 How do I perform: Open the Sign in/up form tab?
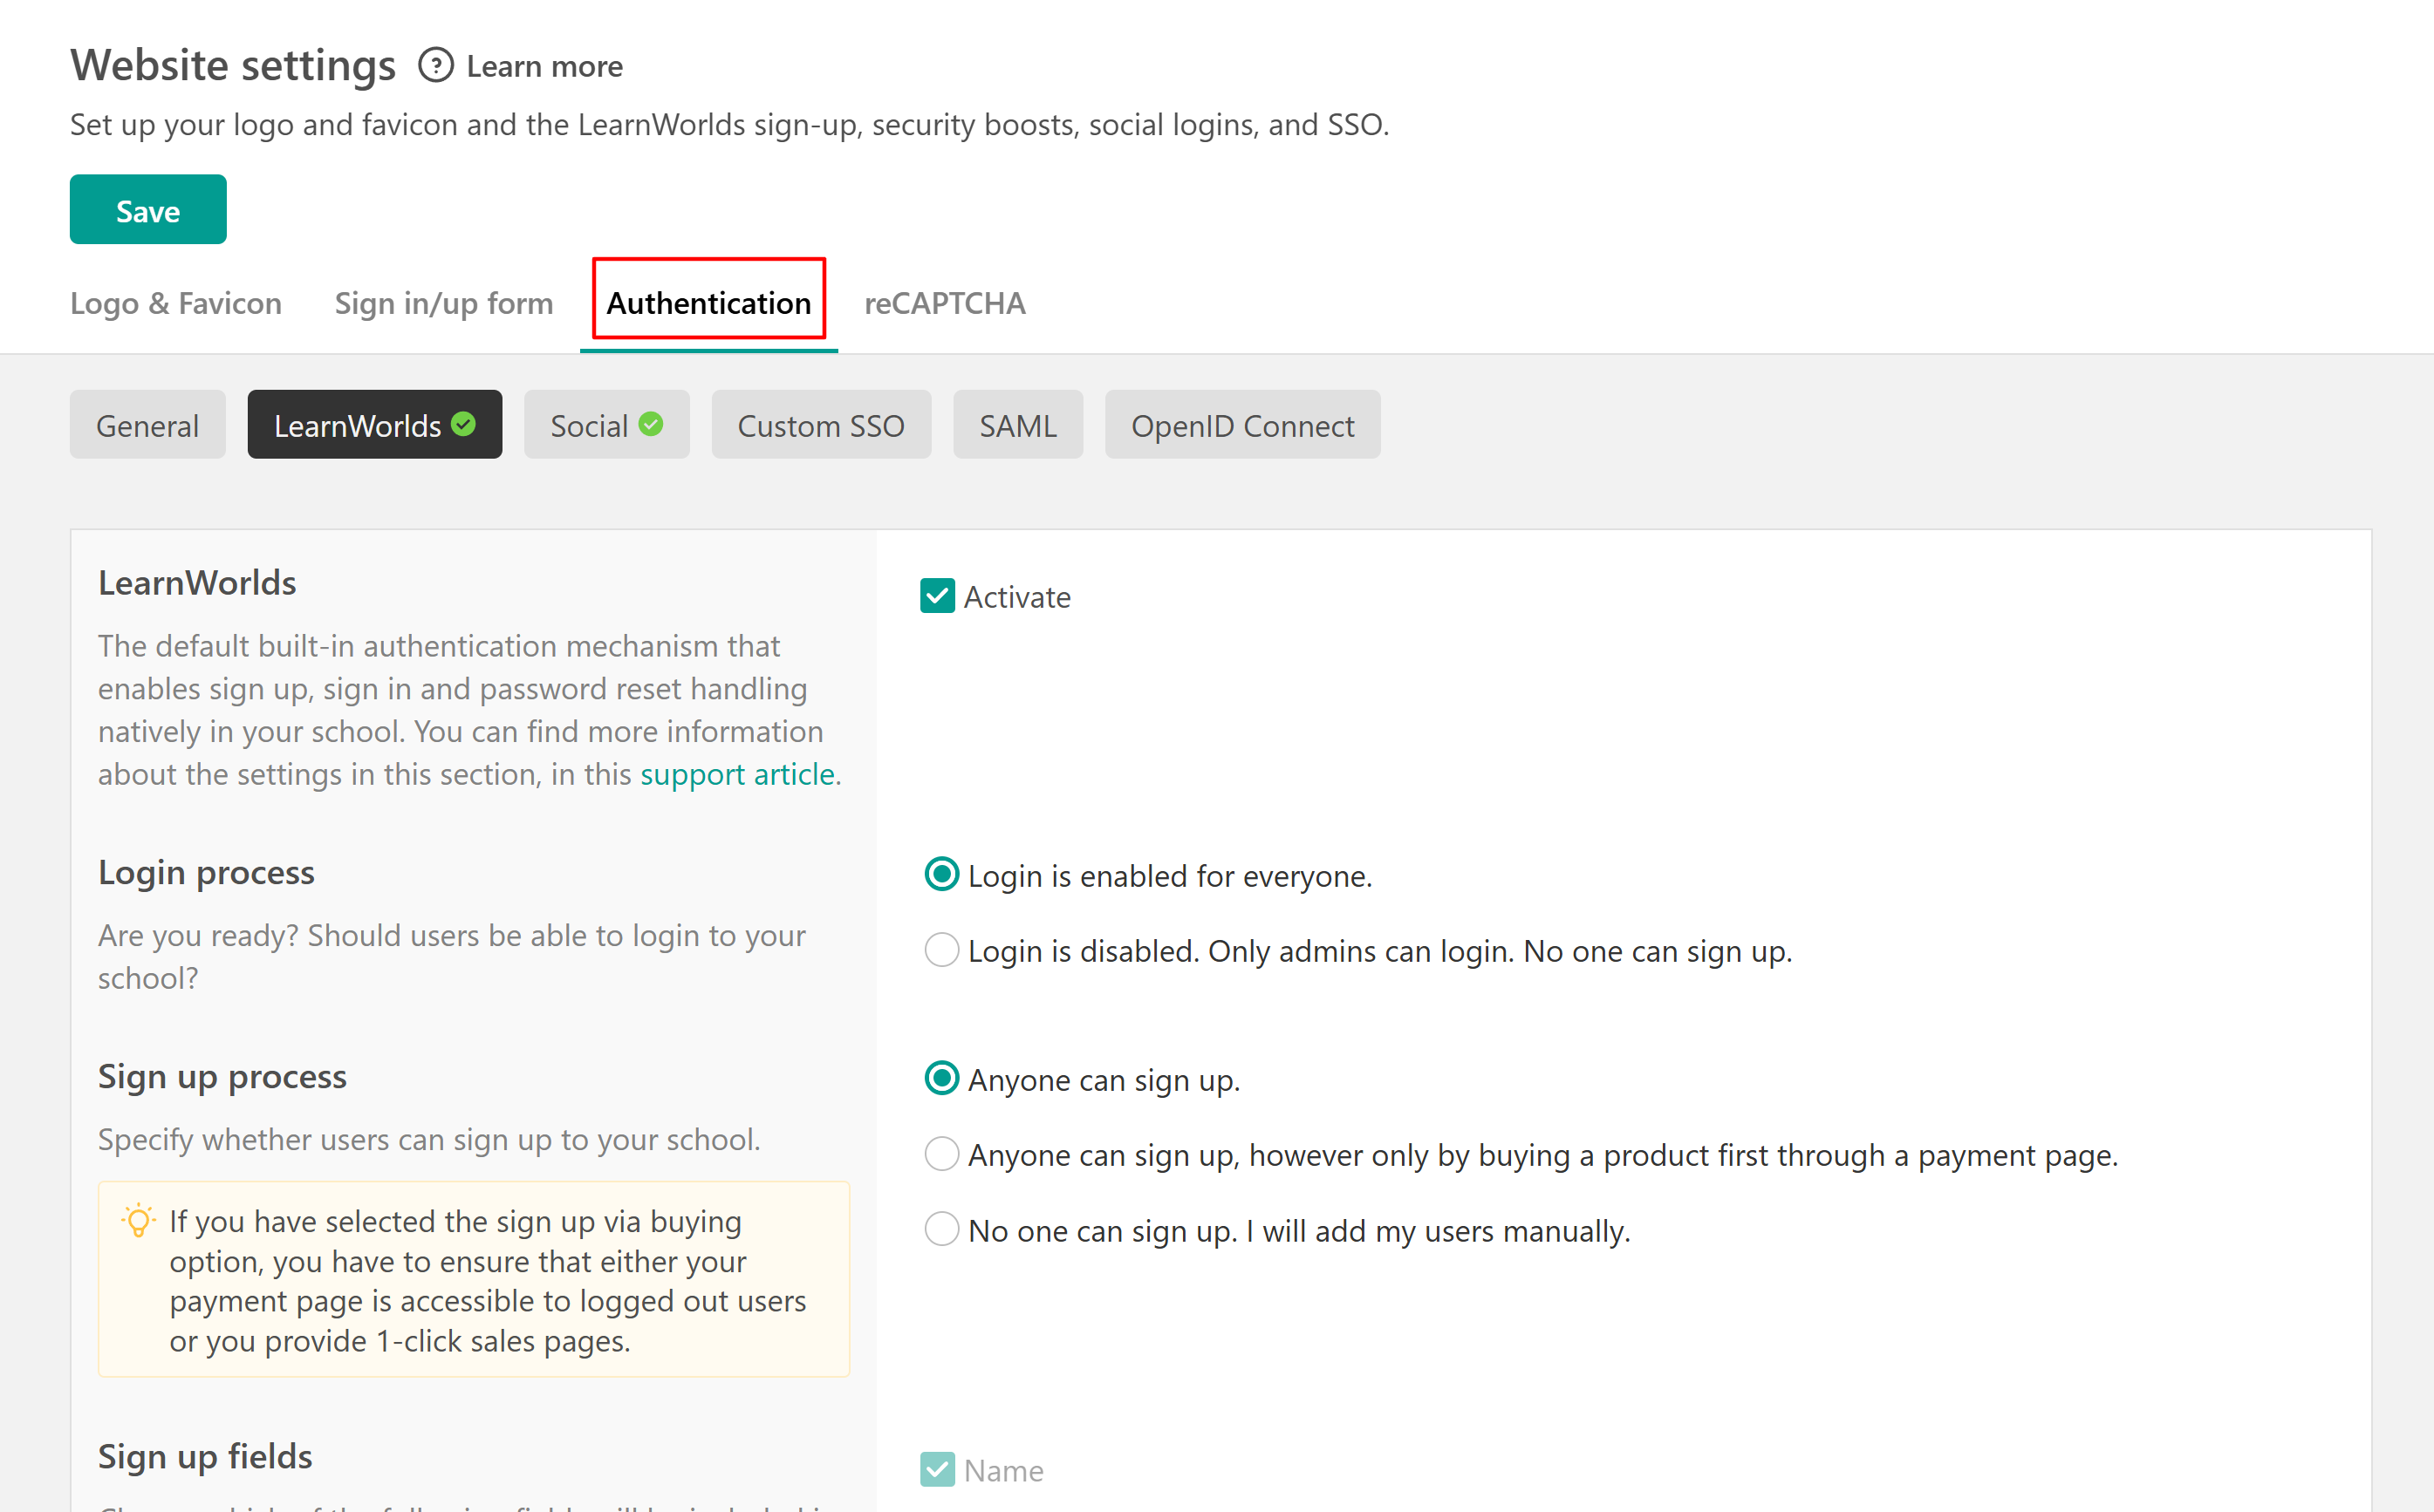click(x=443, y=303)
